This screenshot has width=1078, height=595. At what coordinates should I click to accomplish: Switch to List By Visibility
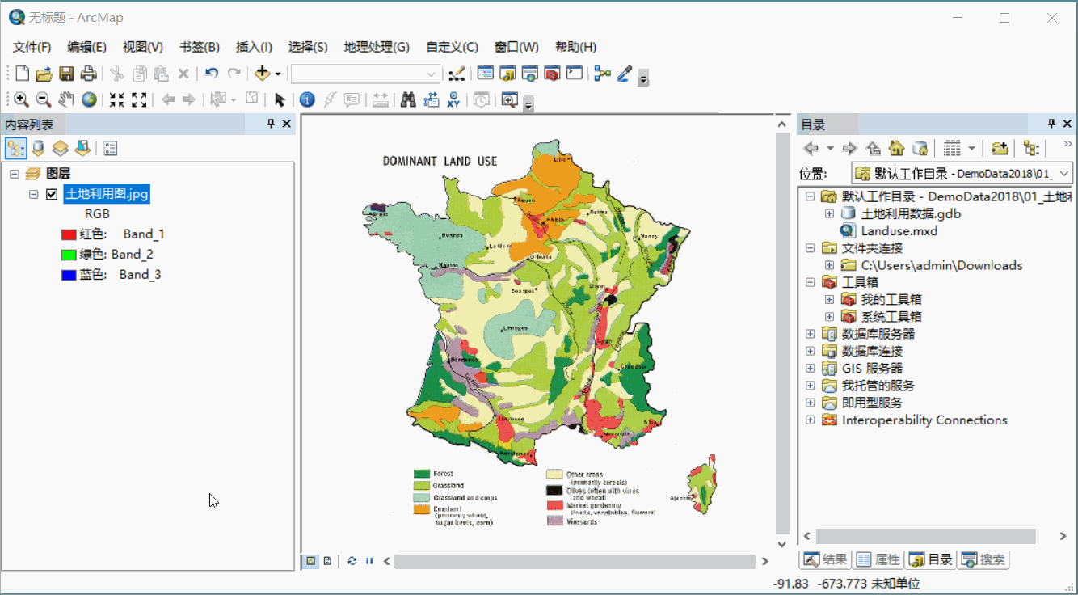click(x=60, y=148)
